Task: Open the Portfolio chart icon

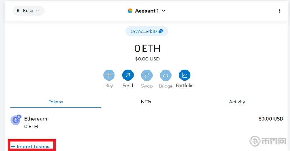Action: [184, 75]
